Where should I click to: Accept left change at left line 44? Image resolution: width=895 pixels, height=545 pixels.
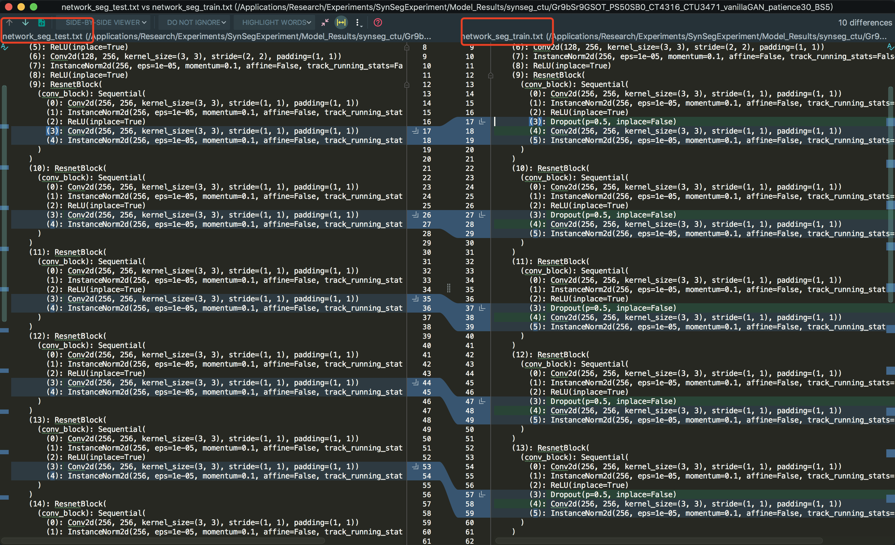click(x=415, y=382)
